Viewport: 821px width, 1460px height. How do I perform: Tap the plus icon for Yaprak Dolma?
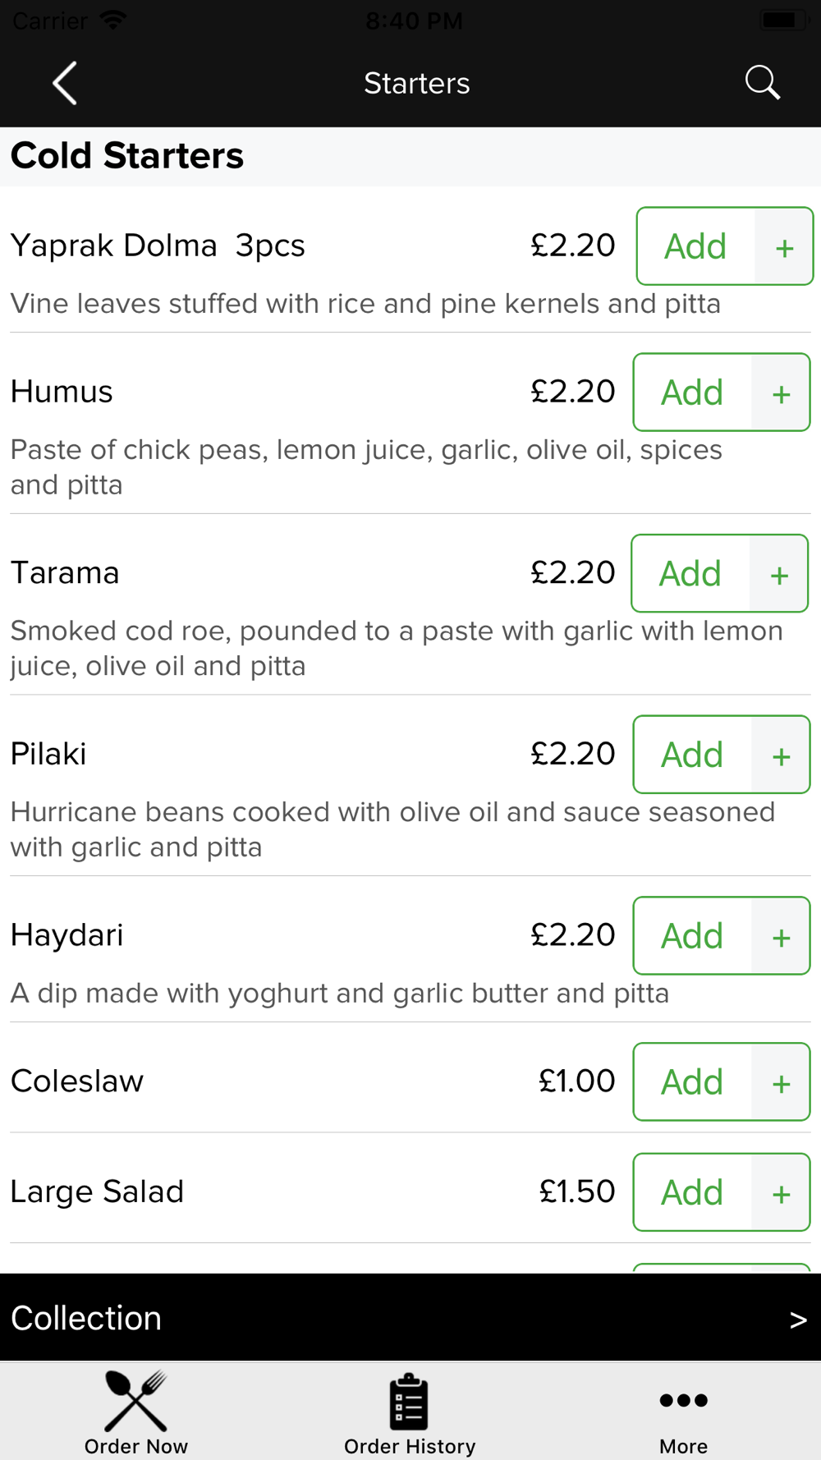[784, 246]
